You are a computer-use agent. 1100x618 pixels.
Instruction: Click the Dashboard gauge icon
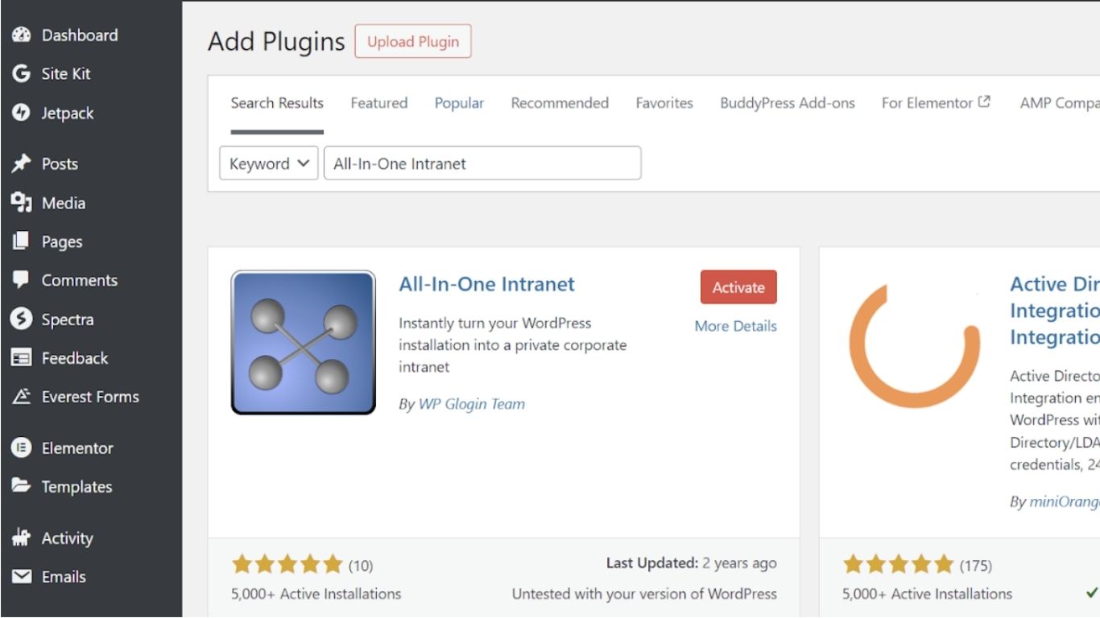click(x=22, y=35)
